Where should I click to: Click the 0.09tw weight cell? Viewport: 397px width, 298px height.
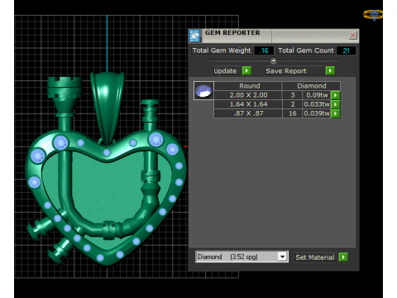click(x=317, y=95)
